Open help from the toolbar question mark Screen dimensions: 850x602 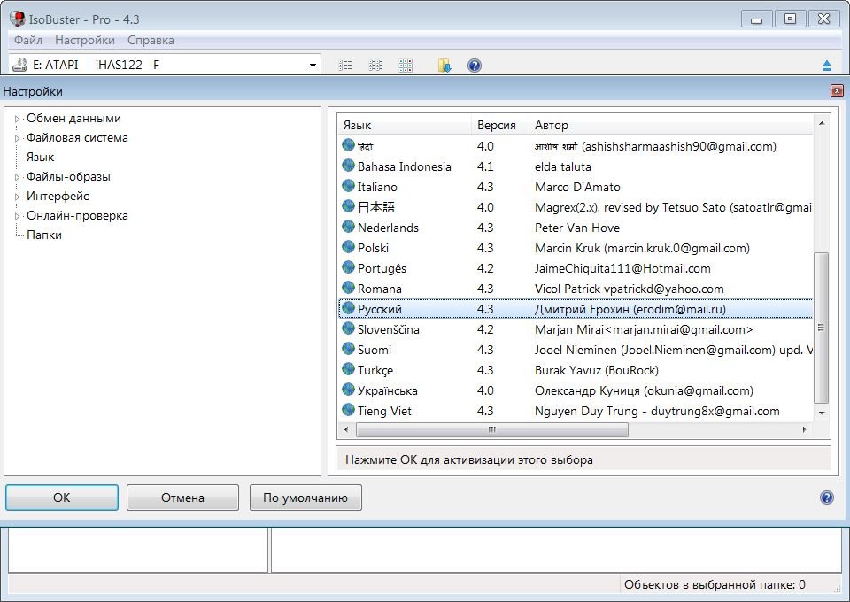(475, 66)
